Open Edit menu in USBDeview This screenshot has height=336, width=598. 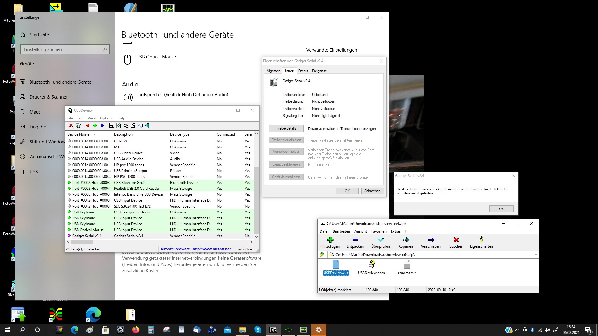pos(80,118)
